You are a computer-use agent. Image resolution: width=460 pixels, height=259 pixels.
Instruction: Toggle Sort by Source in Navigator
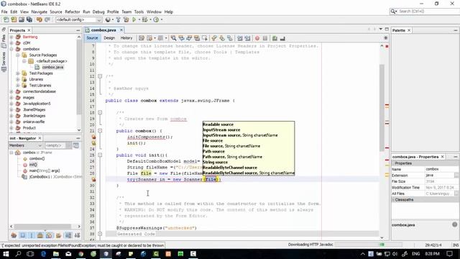77,235
